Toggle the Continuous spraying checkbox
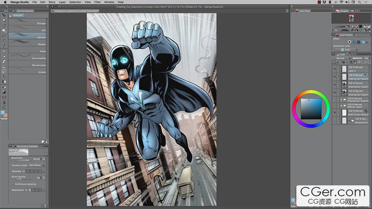372x209 pixels. 13,184
